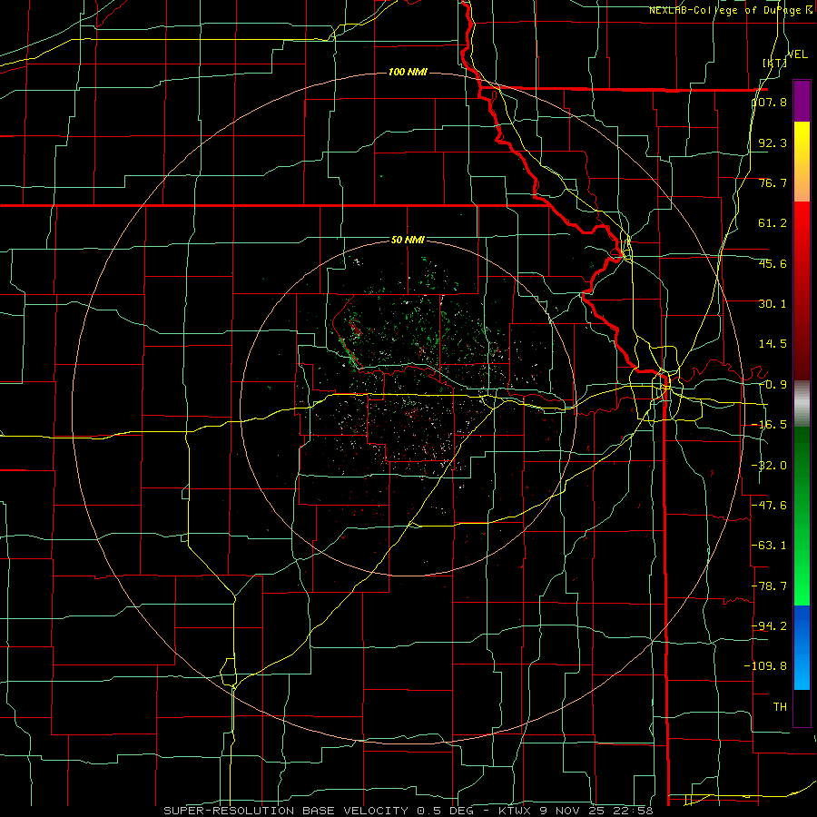Click the 'TH' threshold label in legend
Viewport: 817px width, 817px height.
pos(780,707)
